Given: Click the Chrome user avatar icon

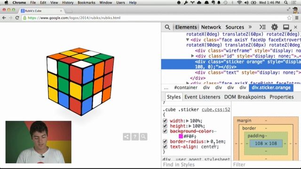Looking at the screenshot, I should pos(295,10).
